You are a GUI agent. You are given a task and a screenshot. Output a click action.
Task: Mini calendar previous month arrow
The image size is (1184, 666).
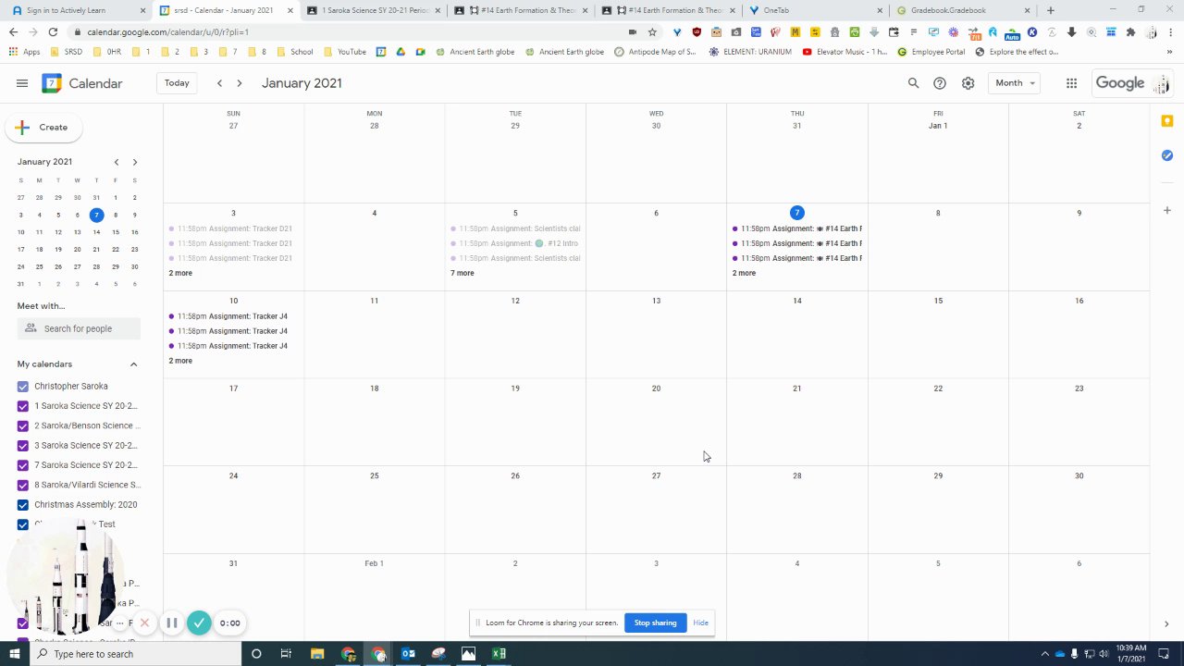tap(117, 162)
